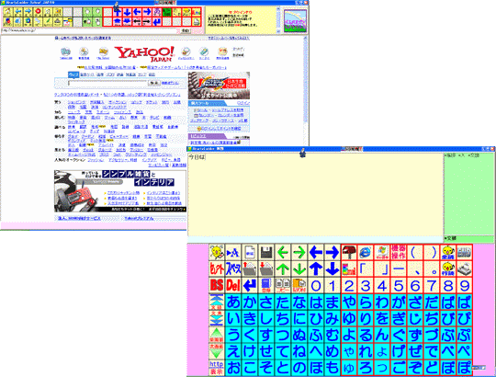Click the コピー copy icon
Image resolution: width=496 pixels, height=377 pixels.
283,285
